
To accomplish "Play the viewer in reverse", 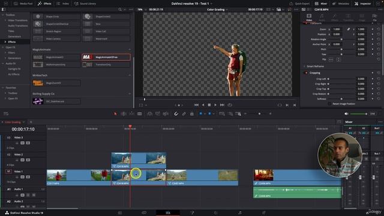I will [203, 105].
